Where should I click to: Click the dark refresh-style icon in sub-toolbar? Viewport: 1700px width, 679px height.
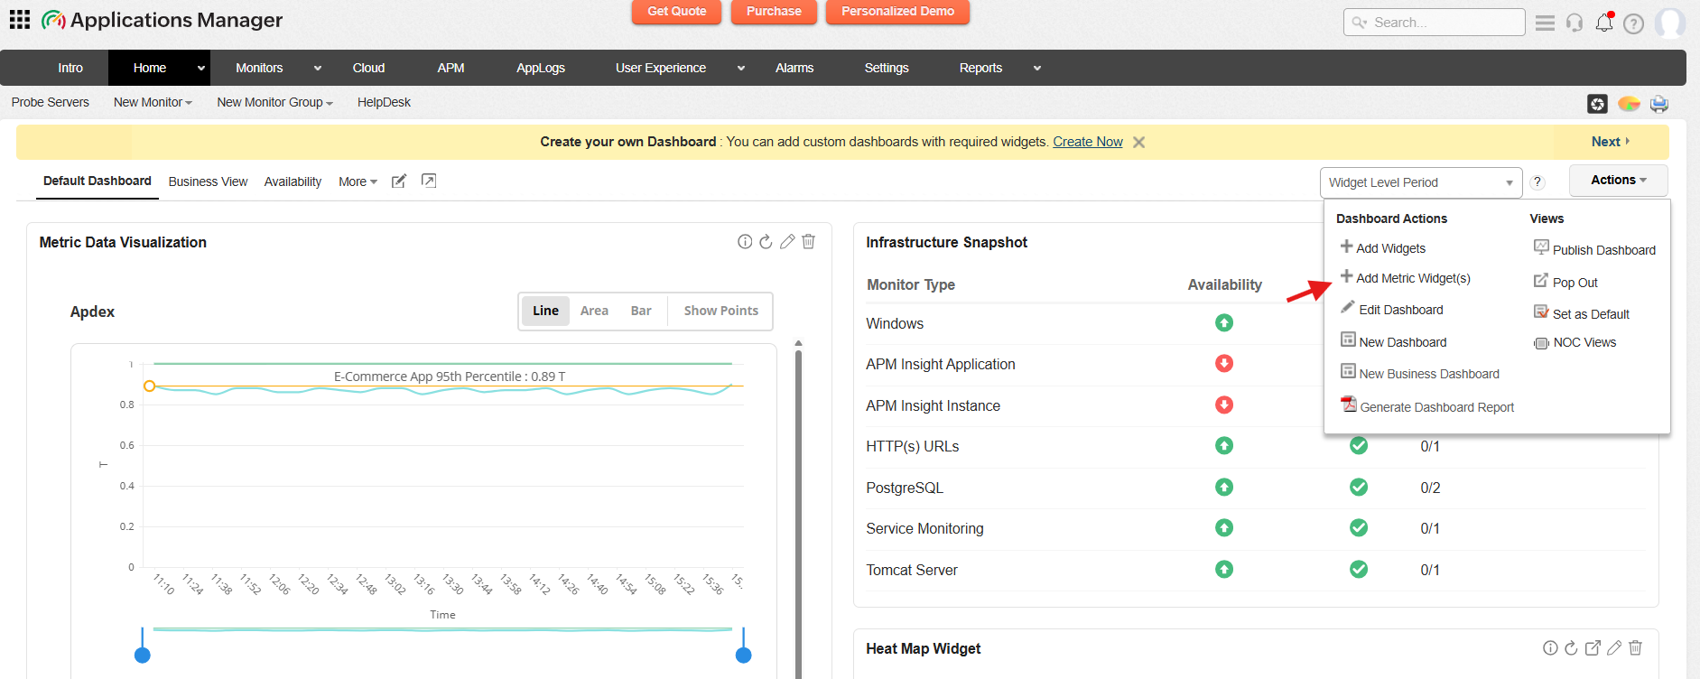(x=1597, y=104)
